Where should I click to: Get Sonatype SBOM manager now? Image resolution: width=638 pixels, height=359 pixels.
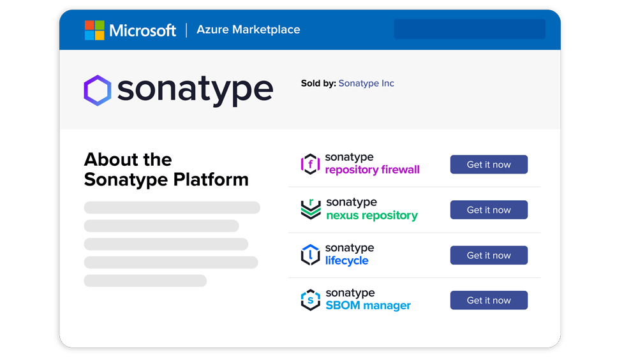pyautogui.click(x=489, y=300)
